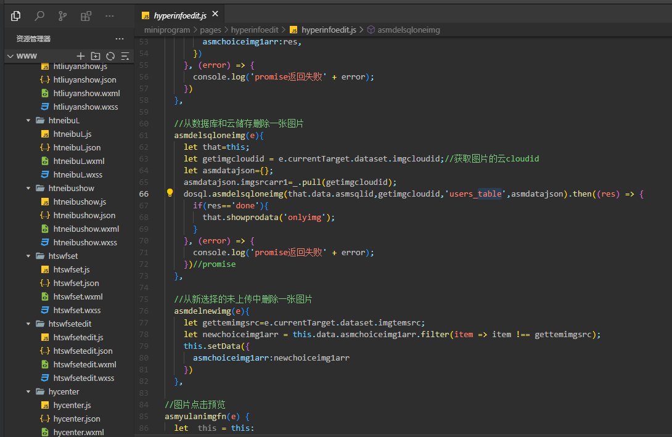Screen dimensions: 672x437
Task: Open the htneibushow.wxml file
Action: 86,229
